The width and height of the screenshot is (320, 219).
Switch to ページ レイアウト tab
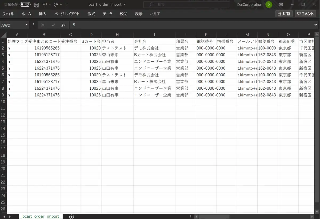click(x=67, y=14)
